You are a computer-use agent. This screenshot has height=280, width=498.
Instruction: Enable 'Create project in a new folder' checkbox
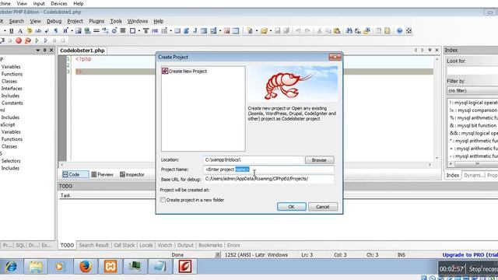pyautogui.click(x=163, y=200)
